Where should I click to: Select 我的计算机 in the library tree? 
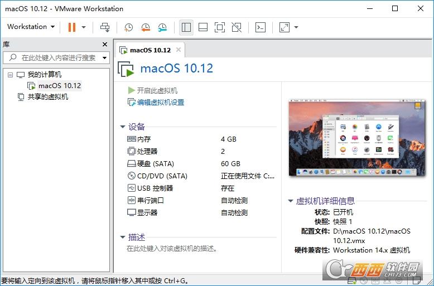(44, 74)
